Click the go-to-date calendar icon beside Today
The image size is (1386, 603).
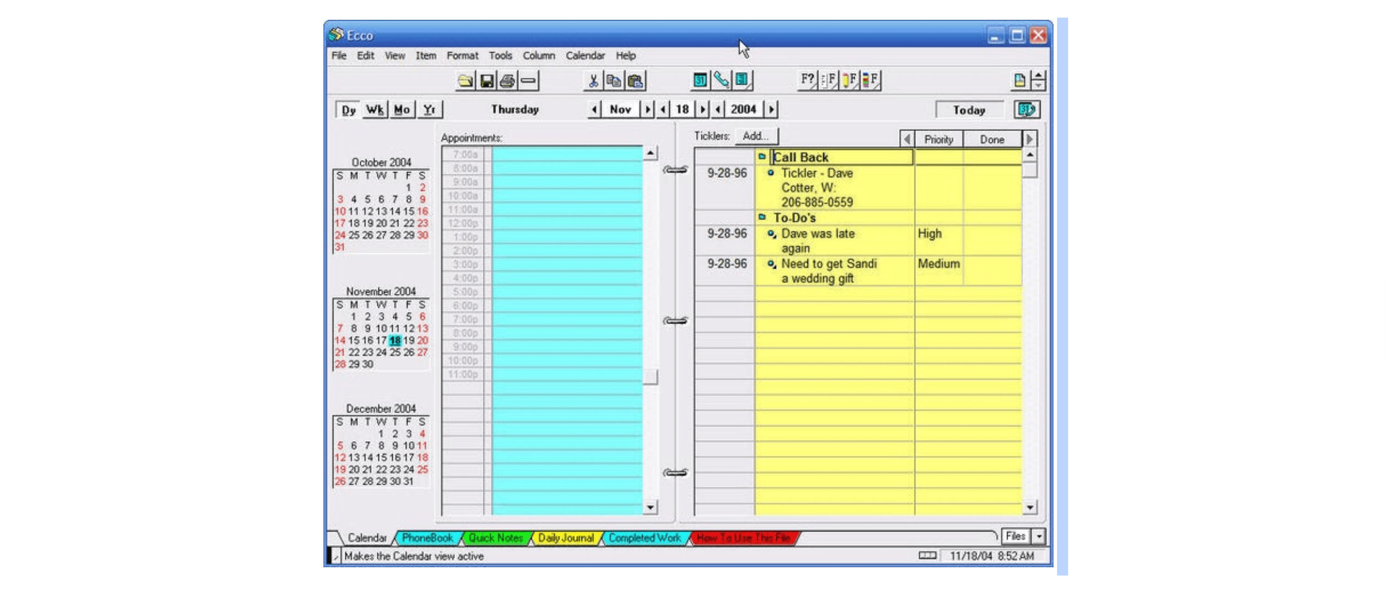tap(1026, 109)
